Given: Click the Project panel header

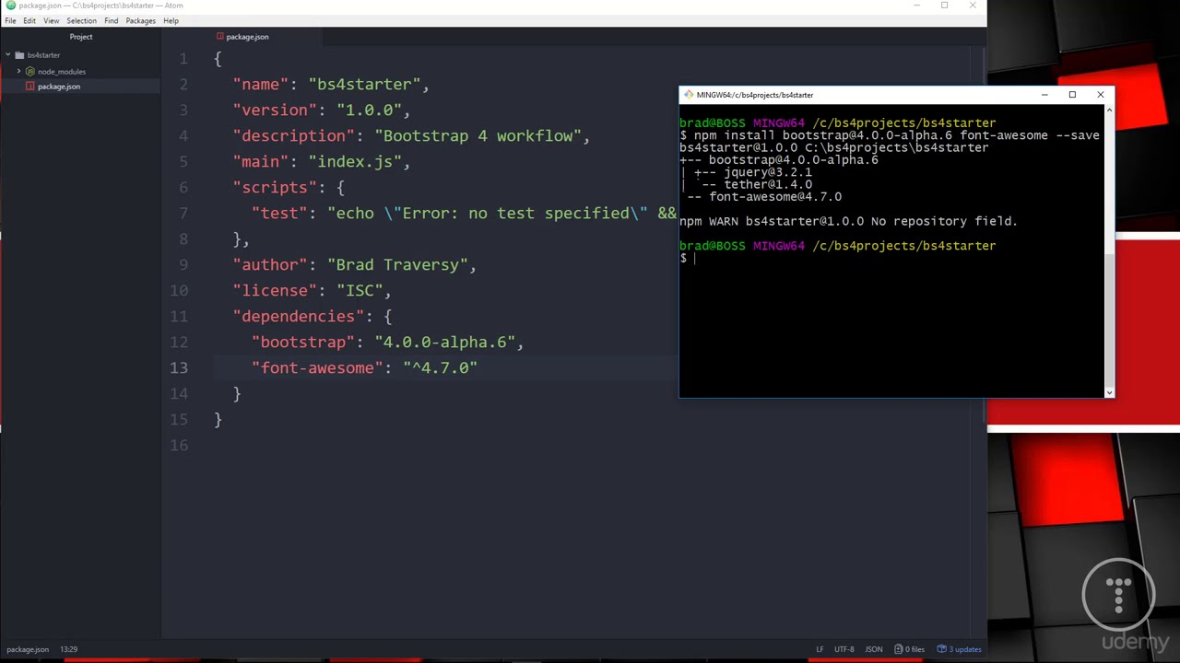Looking at the screenshot, I should pos(80,37).
